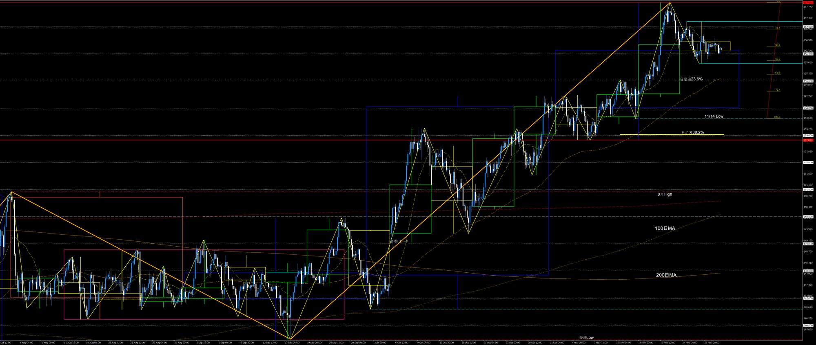Click the Fibonacci 100.0 level label

click(777, 117)
